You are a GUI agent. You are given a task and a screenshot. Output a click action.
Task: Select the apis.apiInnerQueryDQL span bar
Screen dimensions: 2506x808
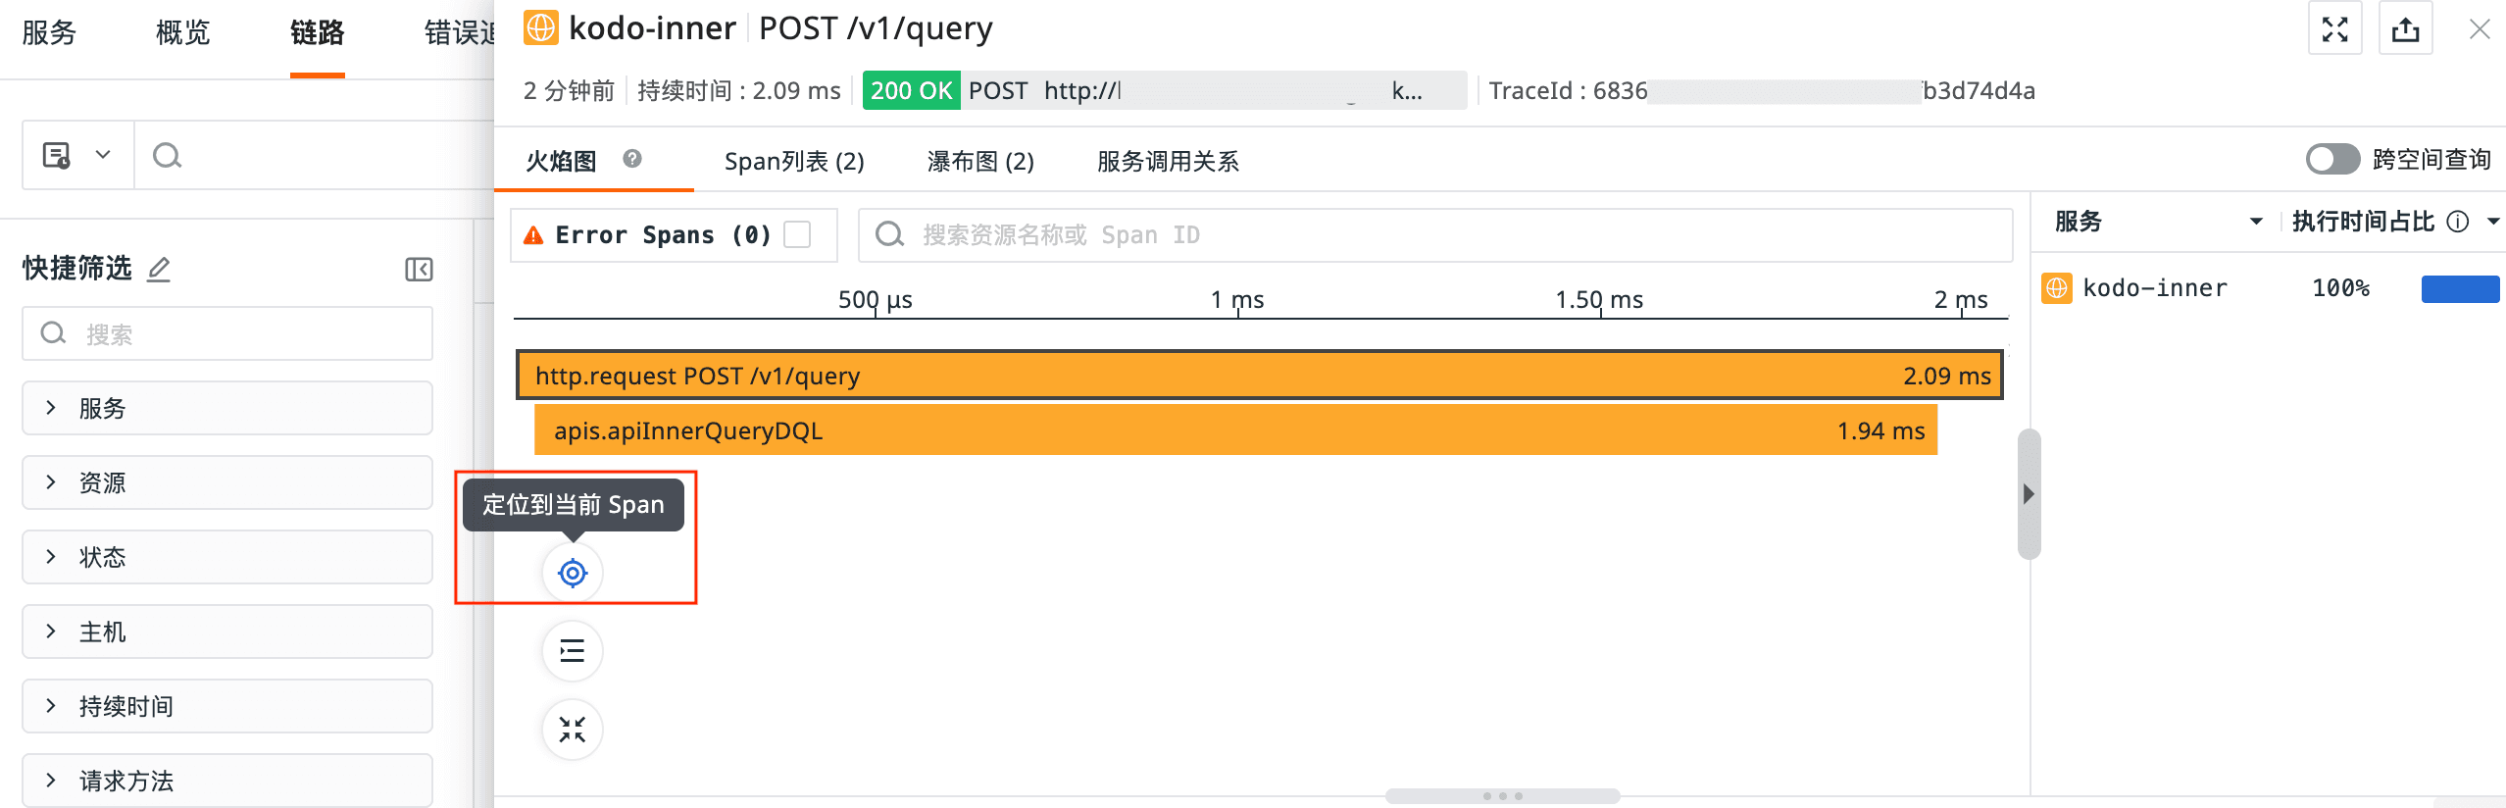tap(1235, 431)
